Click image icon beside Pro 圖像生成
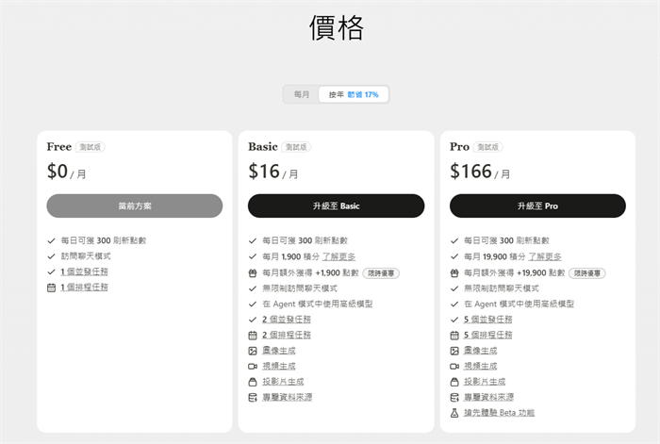Viewport: 660px width, 444px height. pyautogui.click(x=454, y=351)
